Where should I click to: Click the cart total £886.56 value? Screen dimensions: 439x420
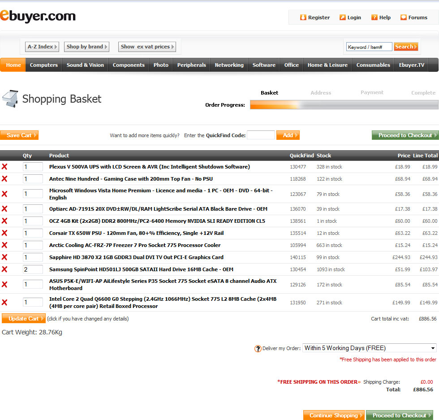[x=427, y=319]
